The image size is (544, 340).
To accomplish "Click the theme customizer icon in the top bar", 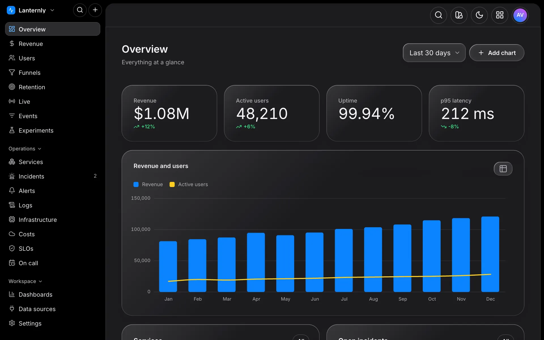I will click(459, 15).
